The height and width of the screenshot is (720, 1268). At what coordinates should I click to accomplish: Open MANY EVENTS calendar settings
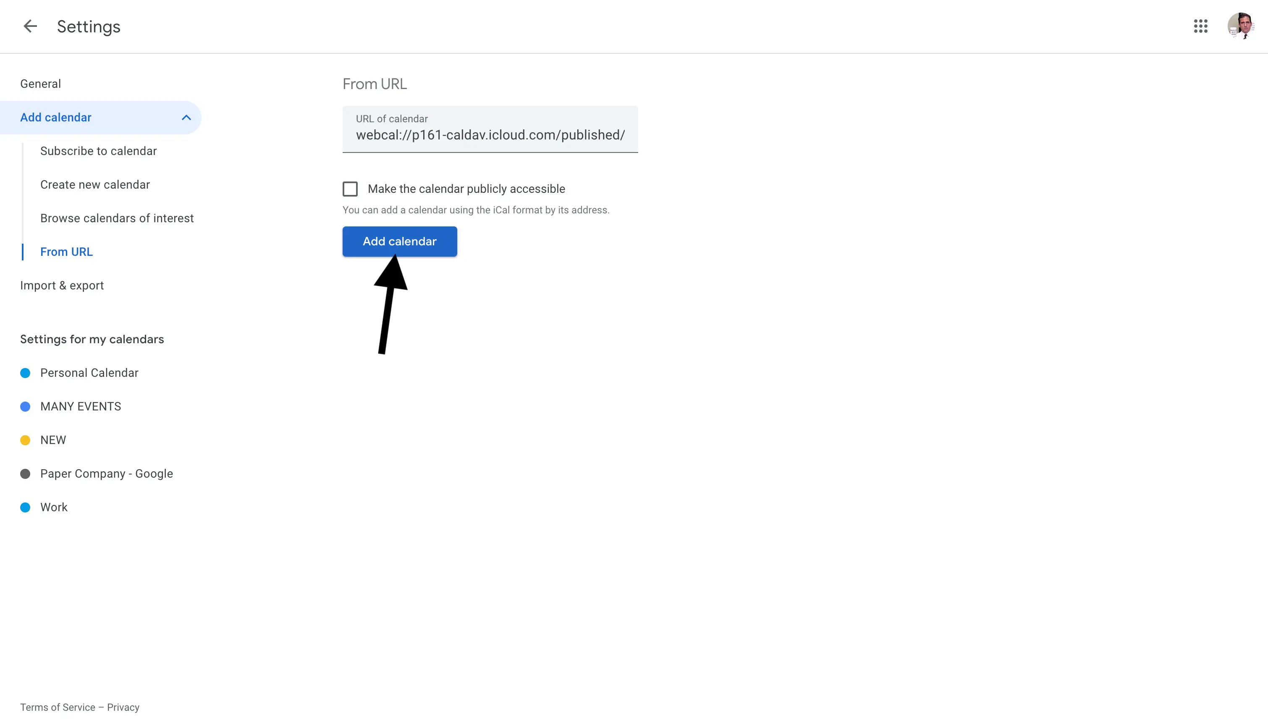(x=80, y=406)
